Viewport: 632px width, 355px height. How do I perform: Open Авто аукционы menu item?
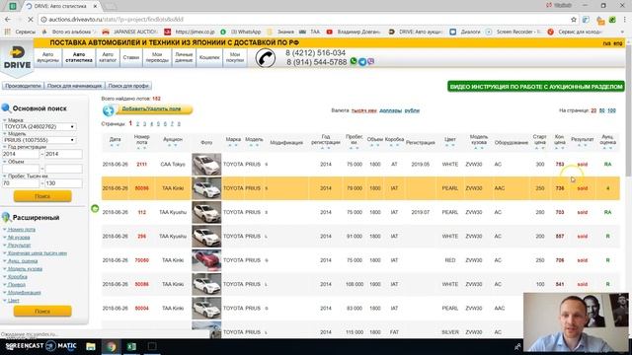coord(48,57)
